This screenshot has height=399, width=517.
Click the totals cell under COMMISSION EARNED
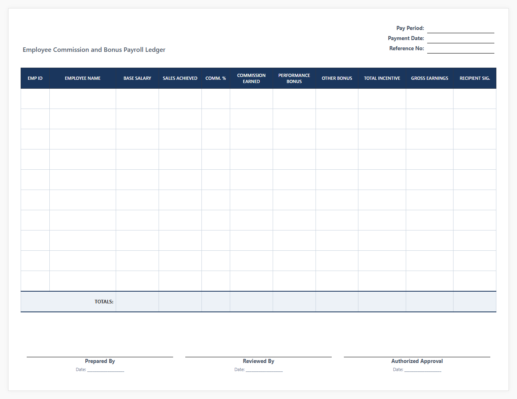tap(251, 302)
